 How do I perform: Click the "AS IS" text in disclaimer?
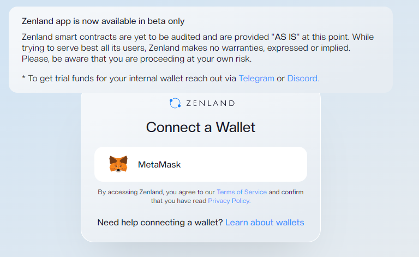[x=285, y=37]
